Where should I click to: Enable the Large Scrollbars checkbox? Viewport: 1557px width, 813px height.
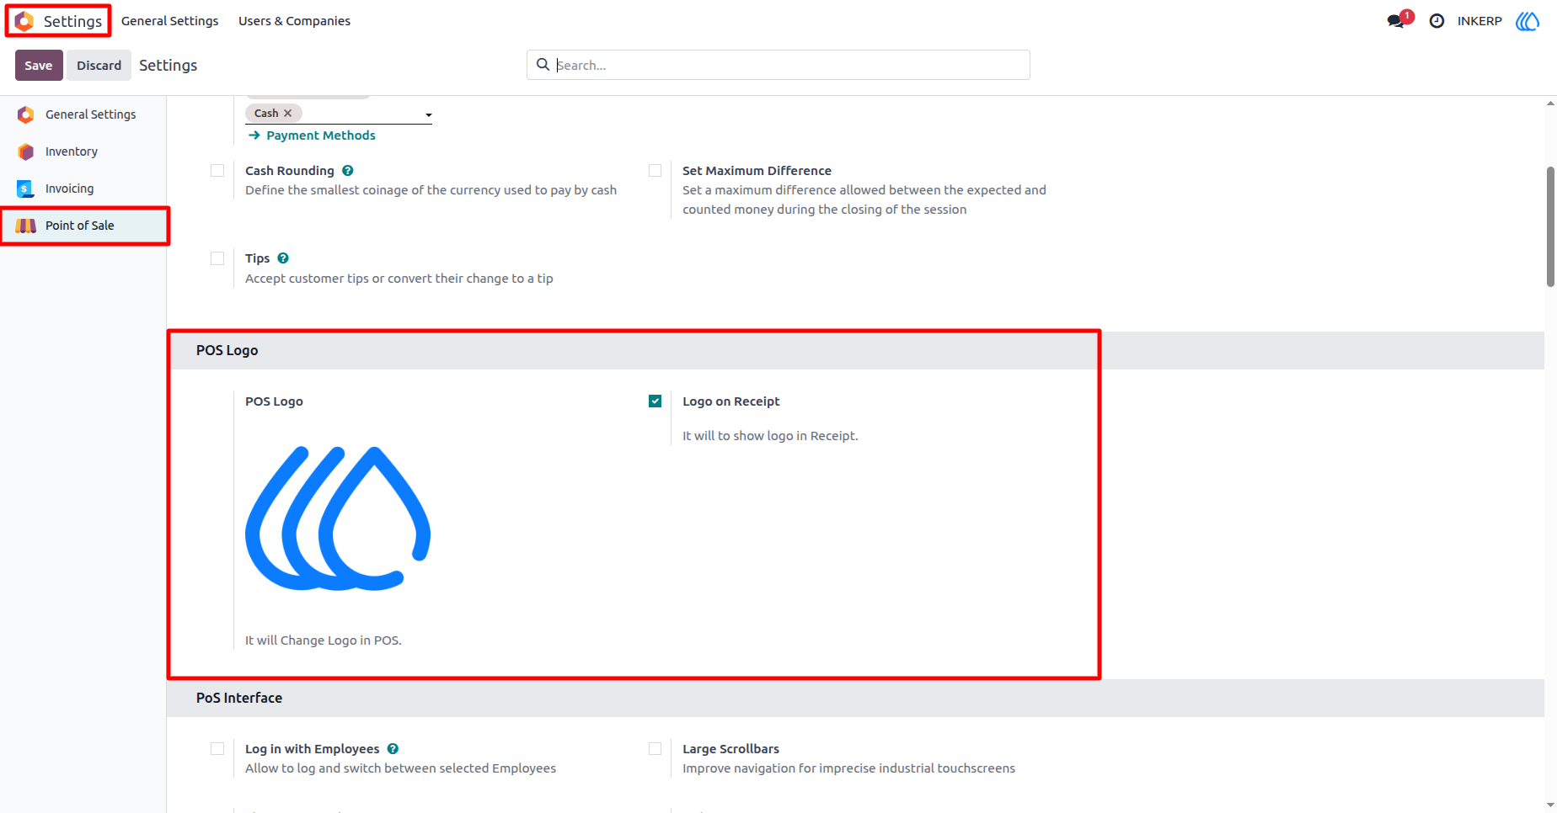pyautogui.click(x=655, y=749)
